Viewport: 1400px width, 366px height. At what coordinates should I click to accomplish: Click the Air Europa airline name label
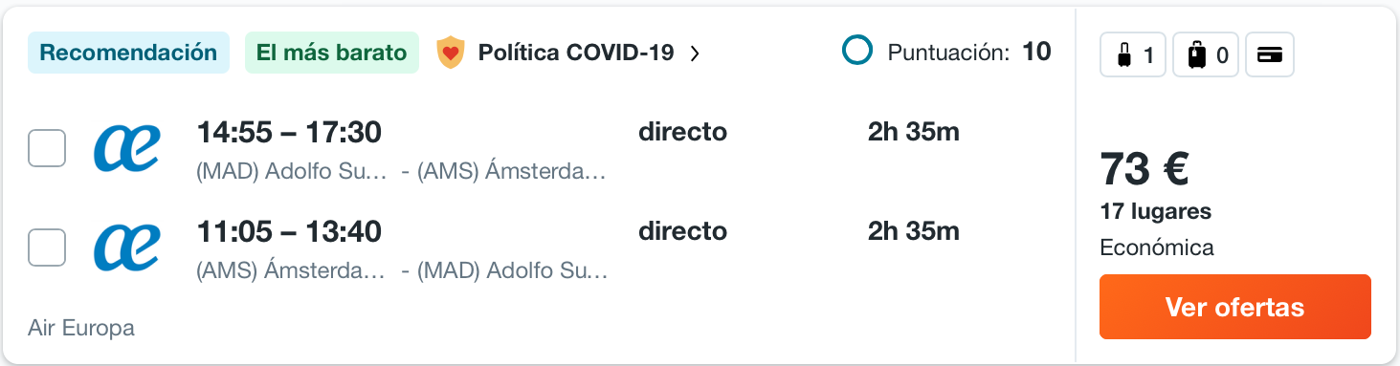tap(81, 328)
